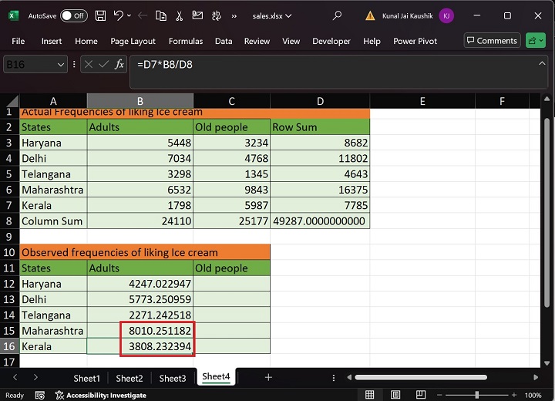Add a new sheet with plus icon
Image resolution: width=555 pixels, height=401 pixels.
(x=268, y=377)
